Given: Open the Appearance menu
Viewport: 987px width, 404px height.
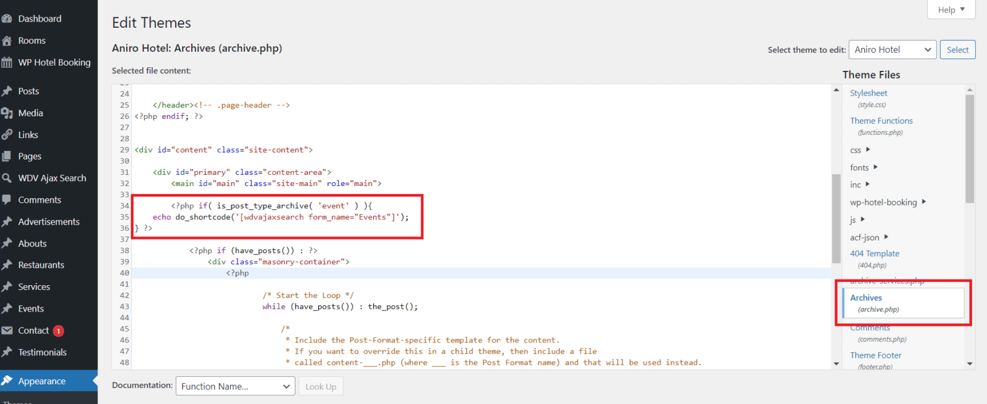Looking at the screenshot, I should coord(42,381).
